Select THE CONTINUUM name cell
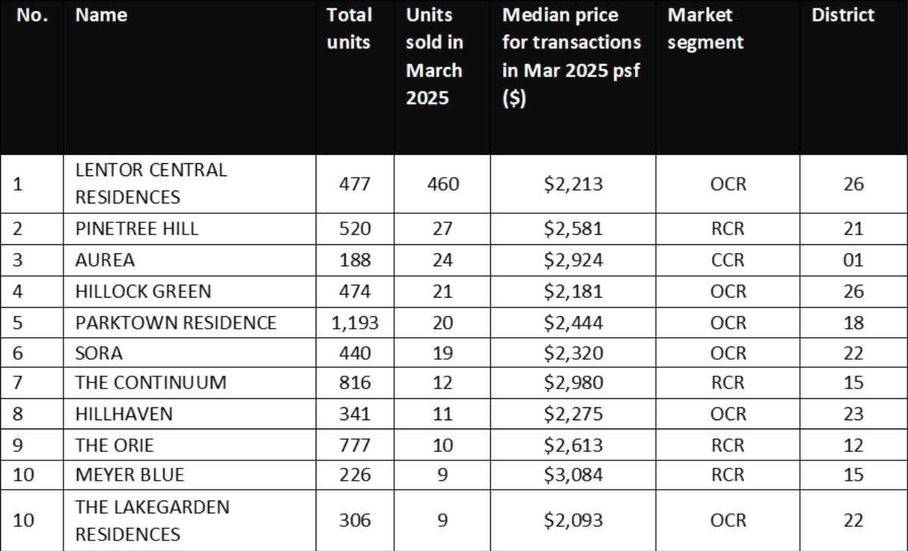 tap(151, 383)
